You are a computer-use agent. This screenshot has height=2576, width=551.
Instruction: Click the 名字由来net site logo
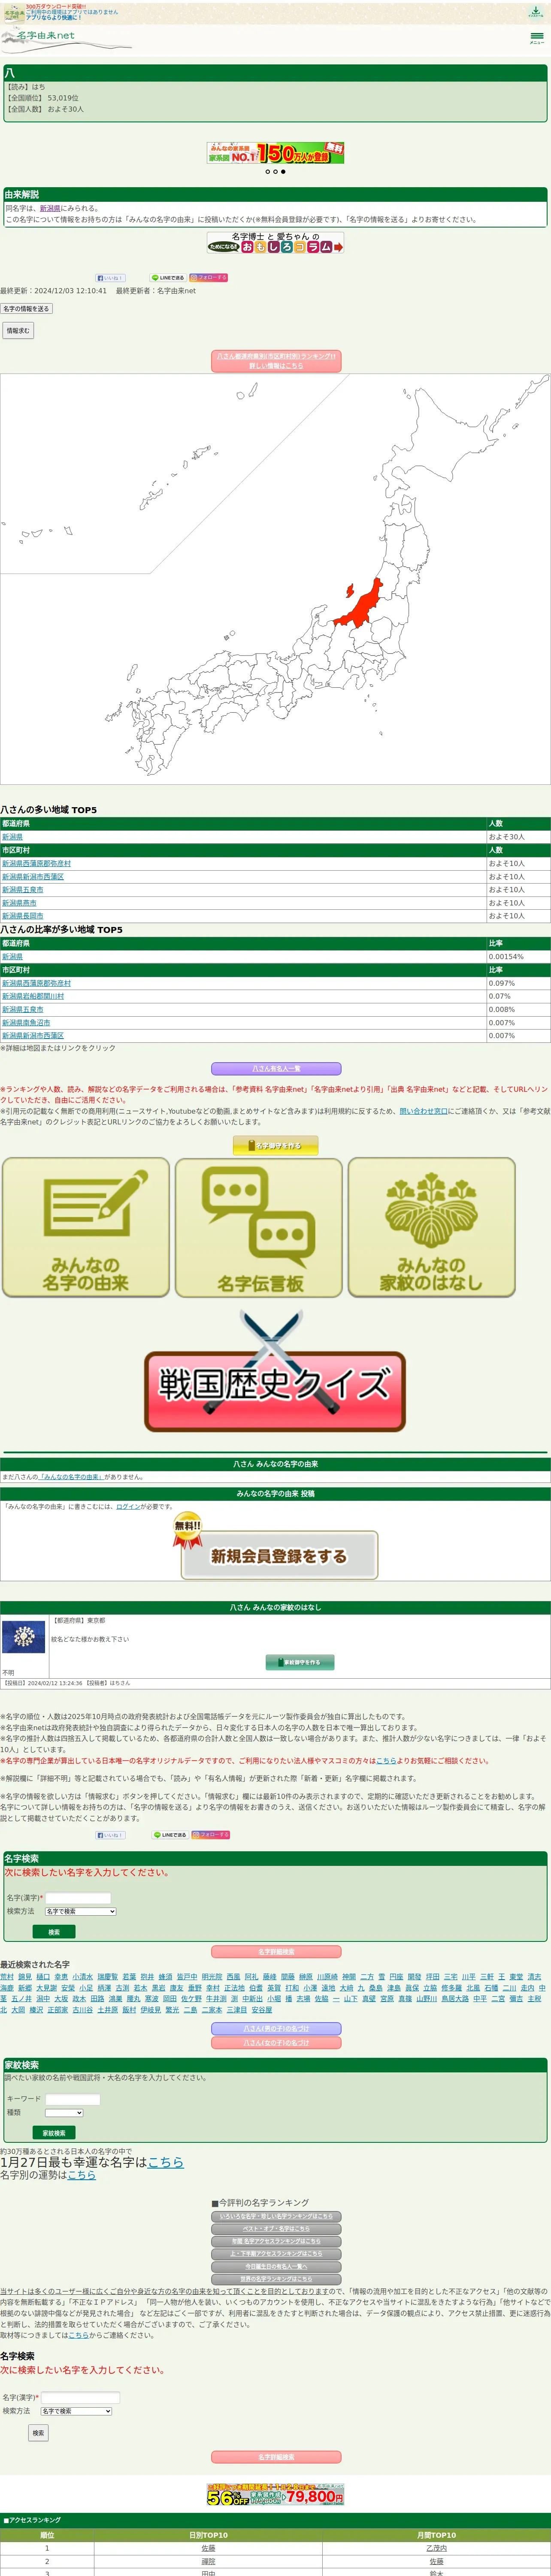[x=45, y=37]
